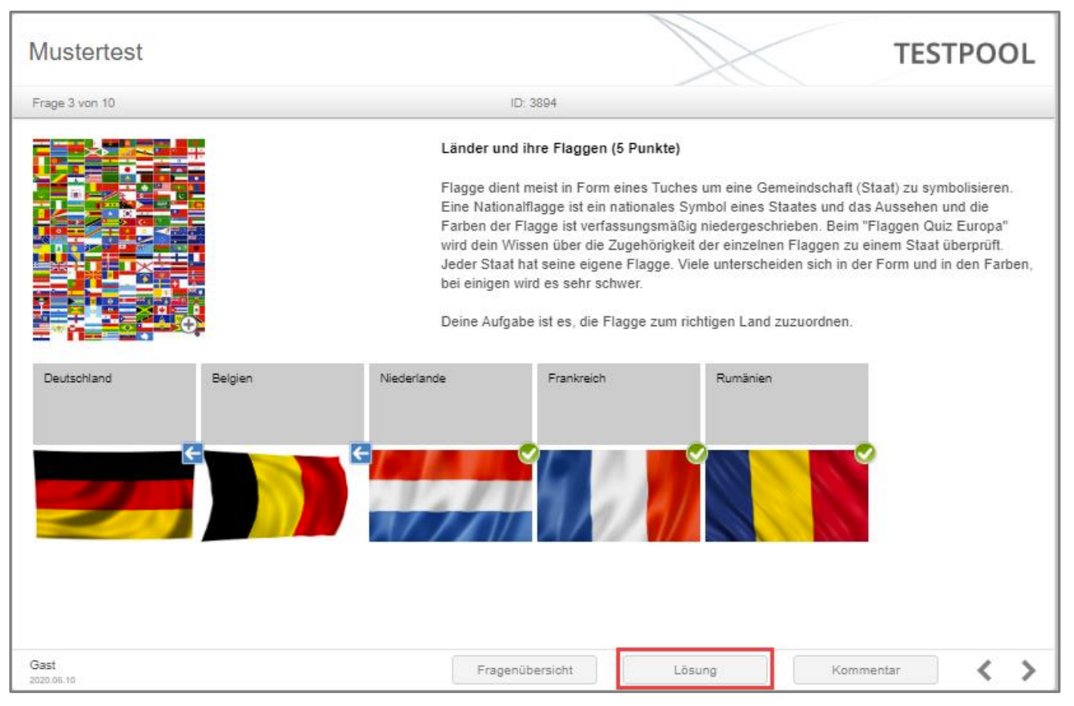Go to the next question arrow
Screen dimensions: 1074x706
pyautogui.click(x=1028, y=670)
